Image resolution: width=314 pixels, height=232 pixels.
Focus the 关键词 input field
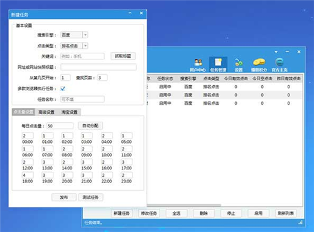pyautogui.click(x=82, y=56)
